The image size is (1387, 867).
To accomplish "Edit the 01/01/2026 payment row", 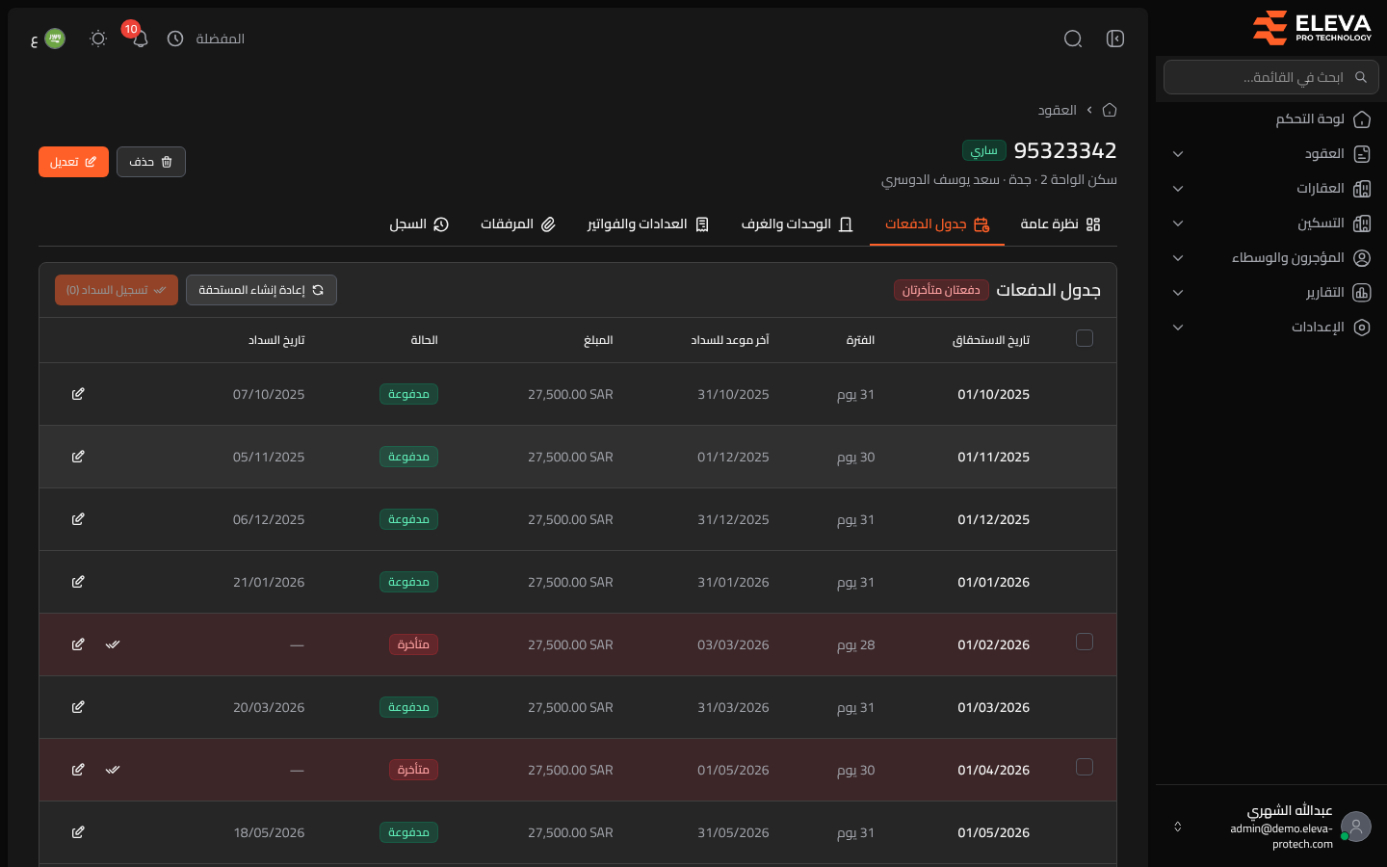I will pos(78,582).
